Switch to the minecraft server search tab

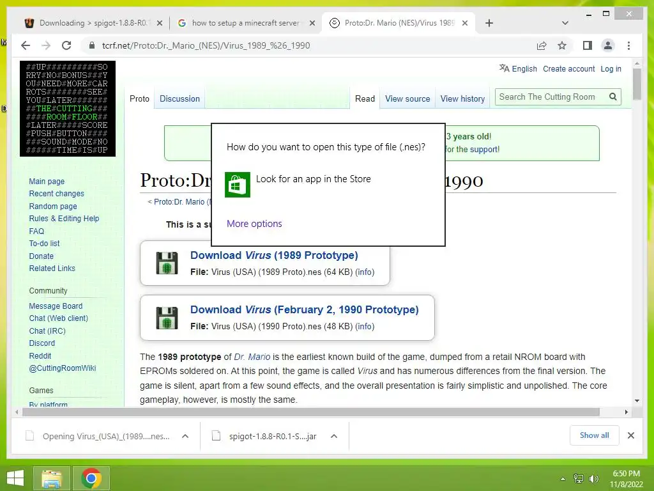(245, 23)
